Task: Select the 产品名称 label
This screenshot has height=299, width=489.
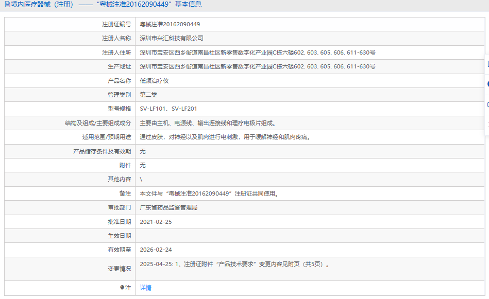Action: (119, 81)
